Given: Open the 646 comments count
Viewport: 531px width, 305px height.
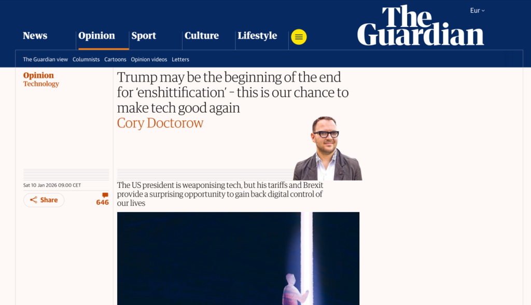Looking at the screenshot, I should tap(102, 202).
